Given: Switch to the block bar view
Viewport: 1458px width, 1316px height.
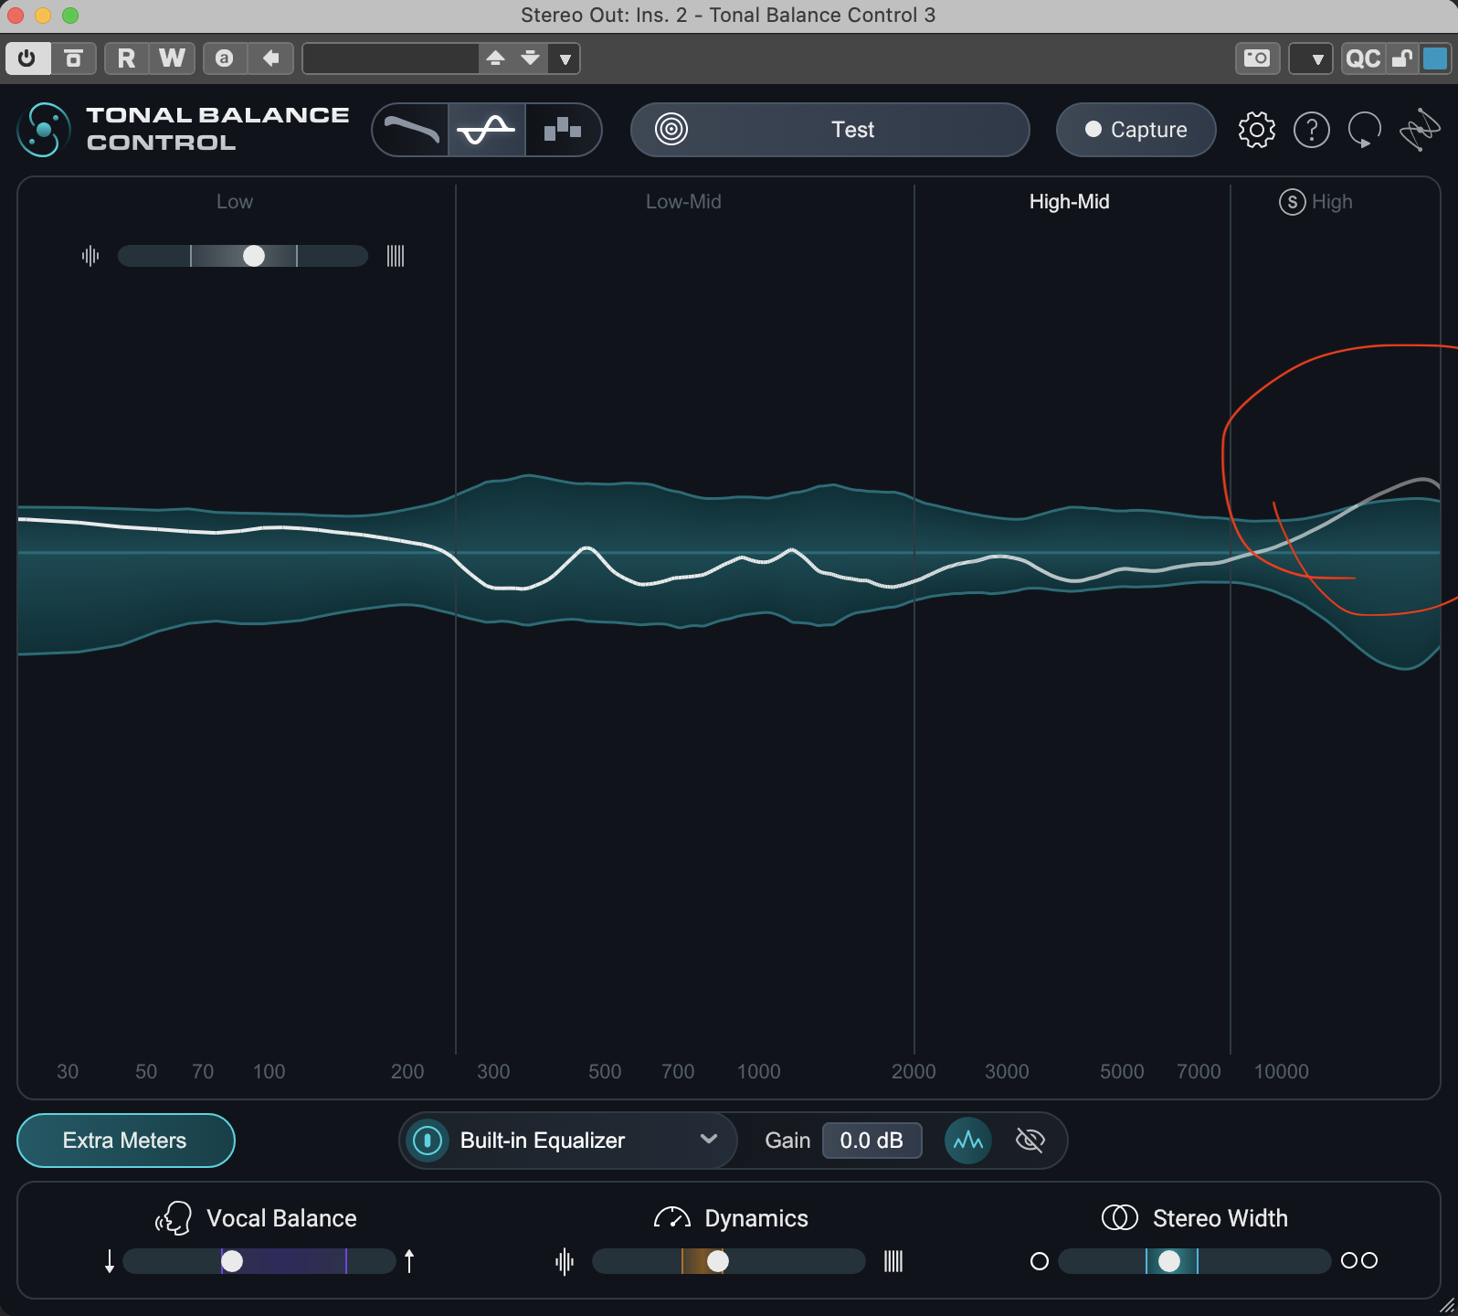Looking at the screenshot, I should 562,130.
